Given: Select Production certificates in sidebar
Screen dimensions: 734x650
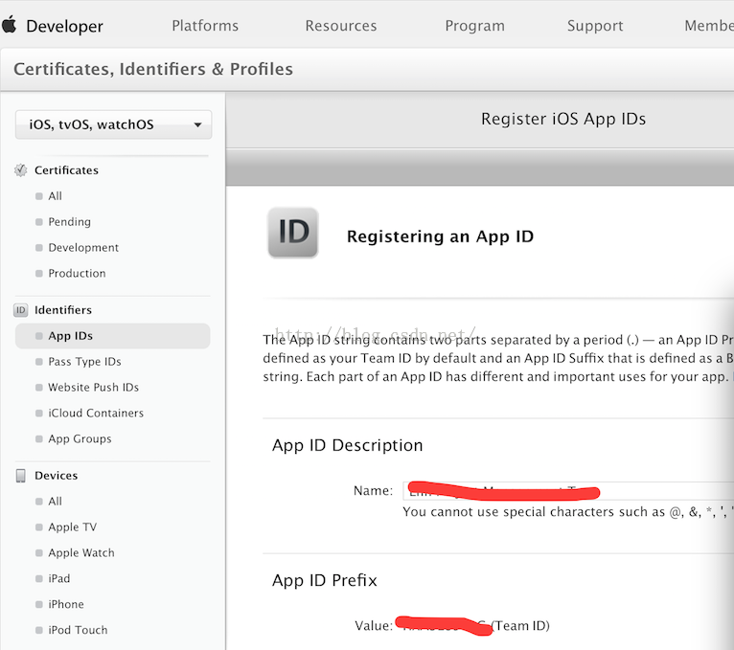Looking at the screenshot, I should [x=77, y=274].
